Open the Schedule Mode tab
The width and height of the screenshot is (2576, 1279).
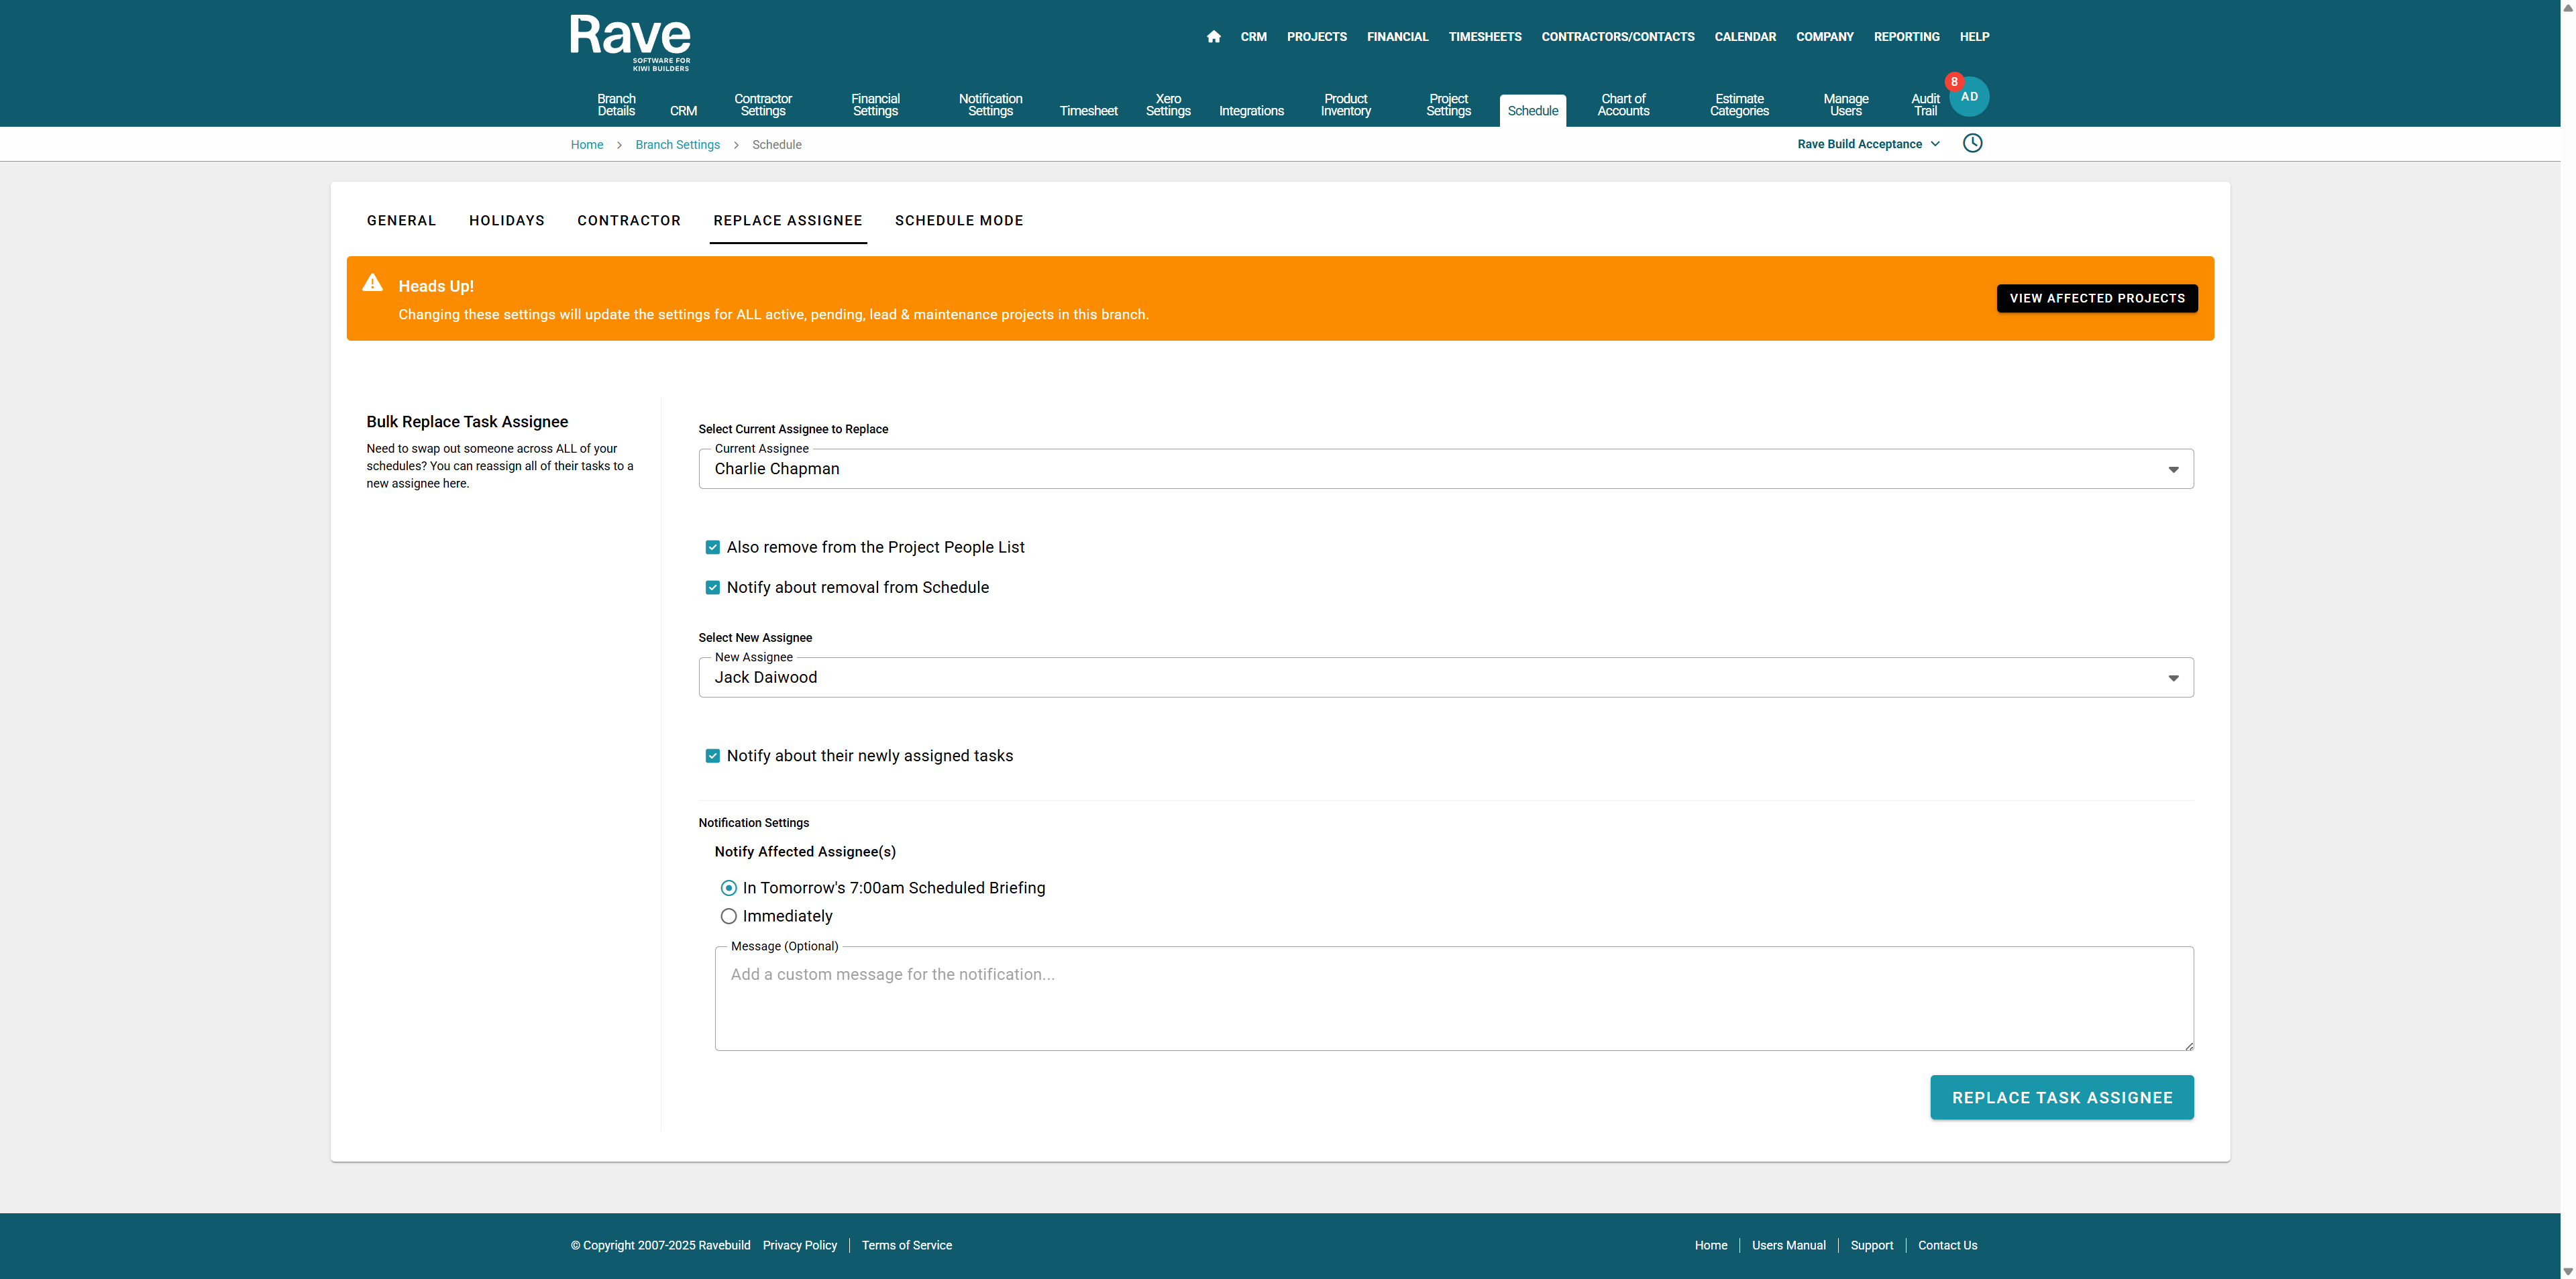pos(958,221)
